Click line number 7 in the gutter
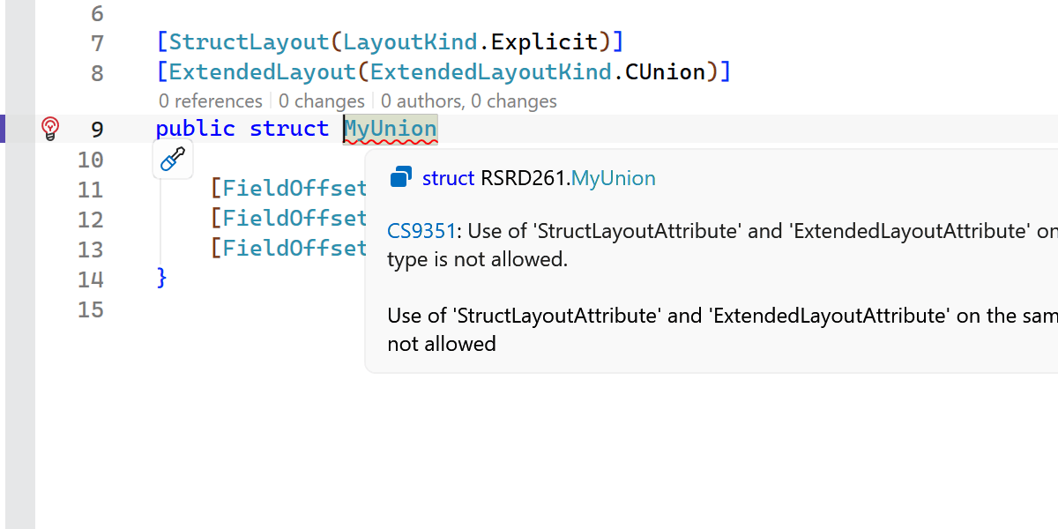1058x529 pixels. point(97,42)
